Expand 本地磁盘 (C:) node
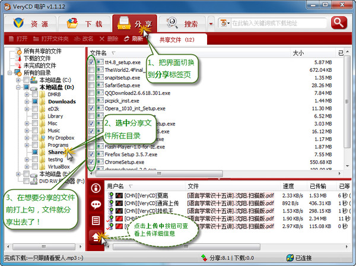Image resolution: width=356 pixels, height=266 pixels. tap(18, 80)
